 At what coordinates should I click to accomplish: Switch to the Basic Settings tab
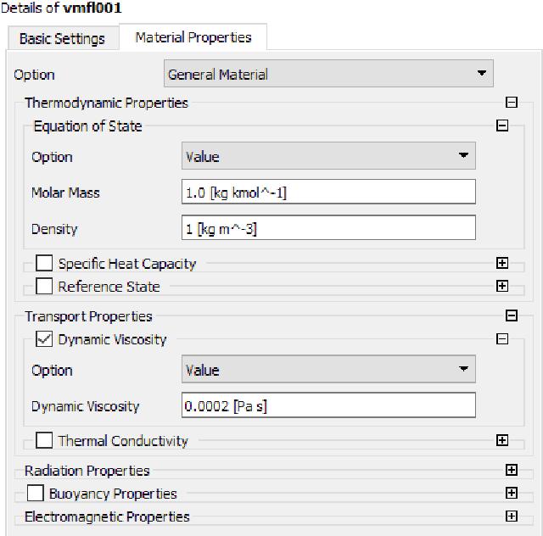(x=63, y=38)
